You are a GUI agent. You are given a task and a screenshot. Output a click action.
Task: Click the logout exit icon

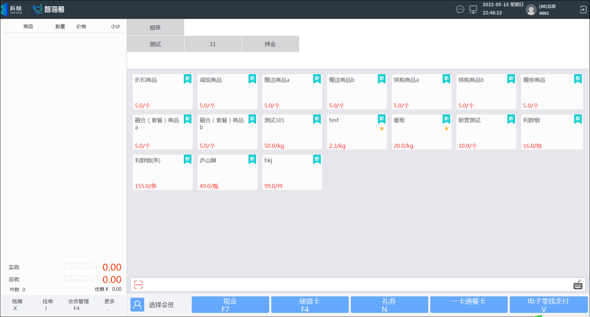tap(583, 10)
